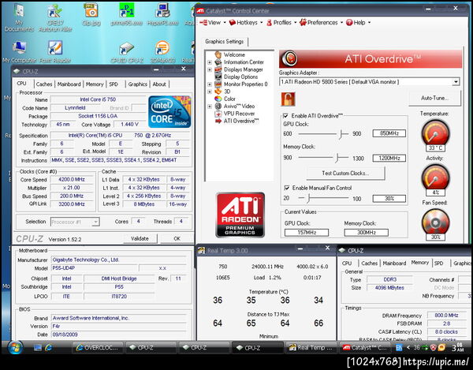Click the Intel Core i5 logo in CPU-Z
Image resolution: width=473 pixels, height=370 pixels.
coord(169,112)
